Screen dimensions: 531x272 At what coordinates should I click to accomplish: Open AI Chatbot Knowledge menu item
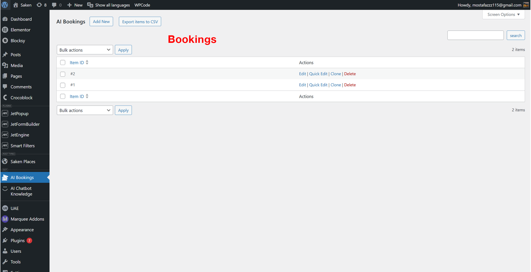tap(21, 191)
